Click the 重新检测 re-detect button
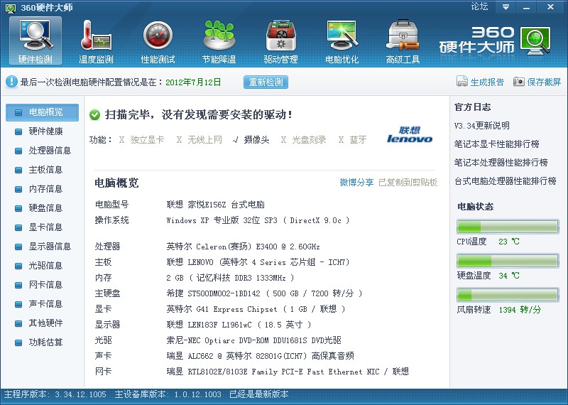568x405 pixels. coord(266,82)
